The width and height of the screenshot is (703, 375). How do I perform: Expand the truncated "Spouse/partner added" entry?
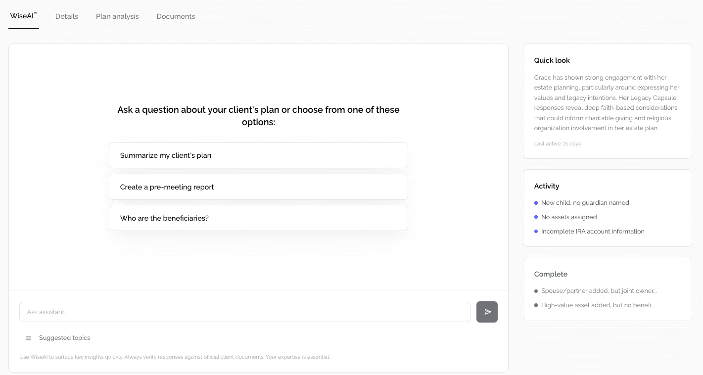599,290
